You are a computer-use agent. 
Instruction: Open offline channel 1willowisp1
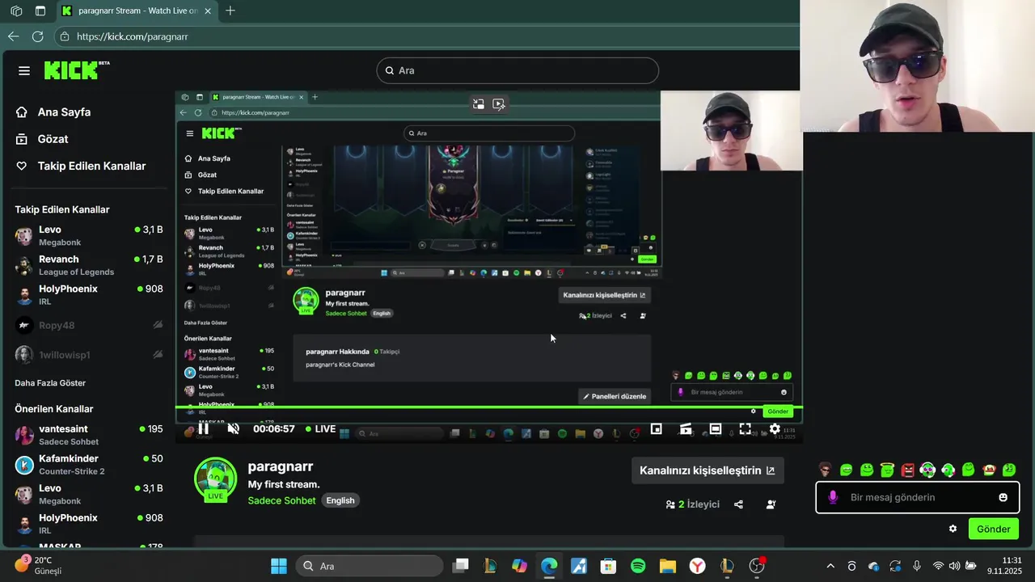coord(89,355)
